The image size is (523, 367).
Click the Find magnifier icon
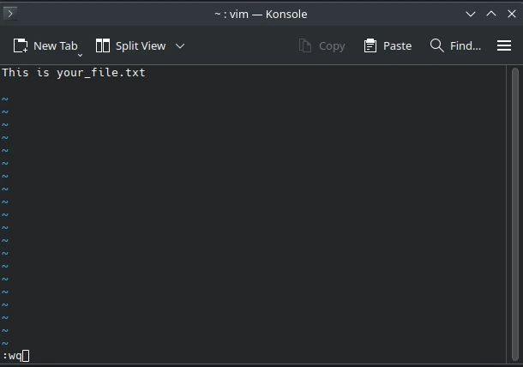(x=437, y=45)
